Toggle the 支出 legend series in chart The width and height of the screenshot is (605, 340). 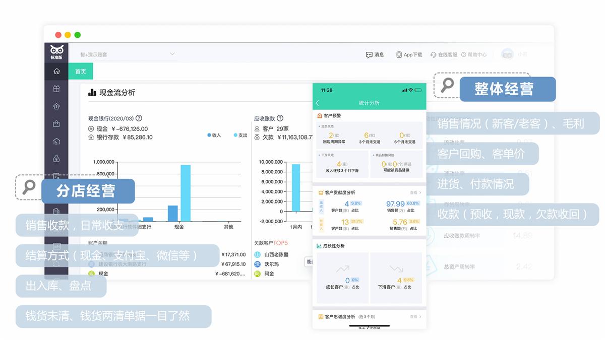[x=240, y=135]
